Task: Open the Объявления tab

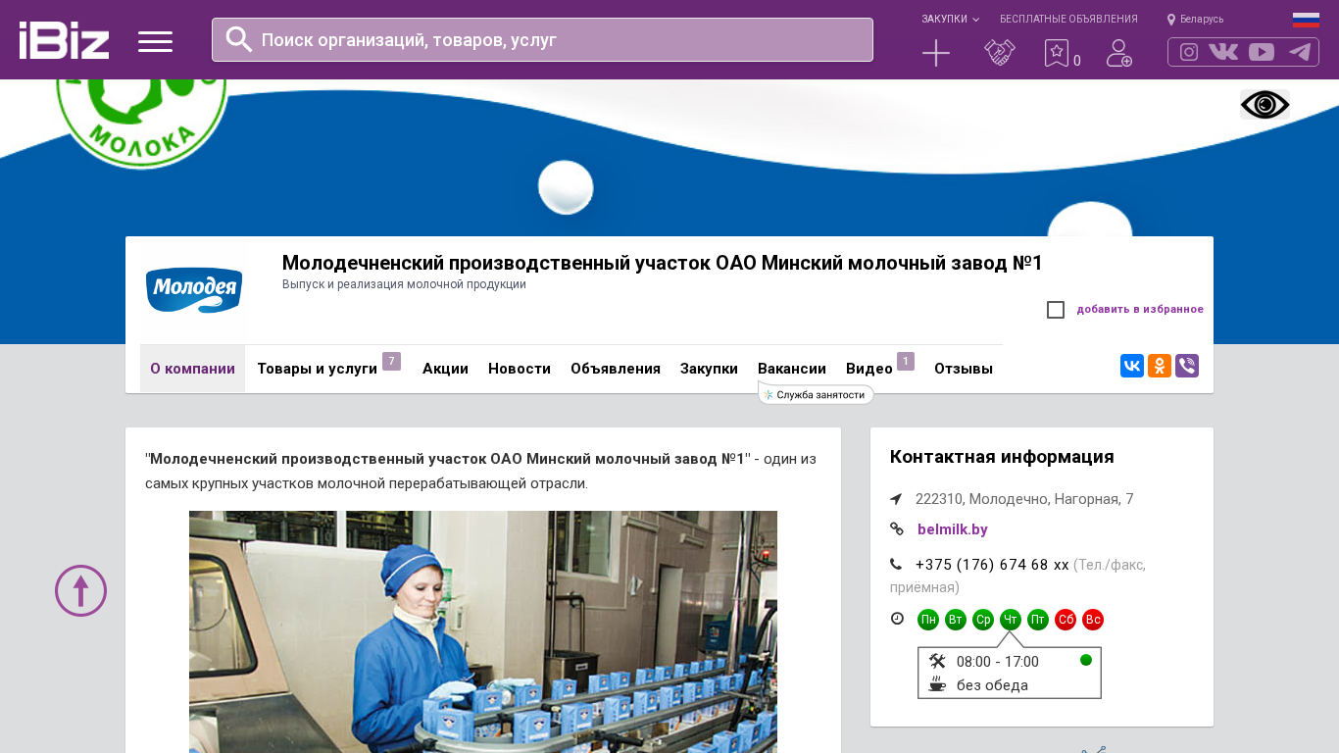Action: pyautogui.click(x=616, y=369)
